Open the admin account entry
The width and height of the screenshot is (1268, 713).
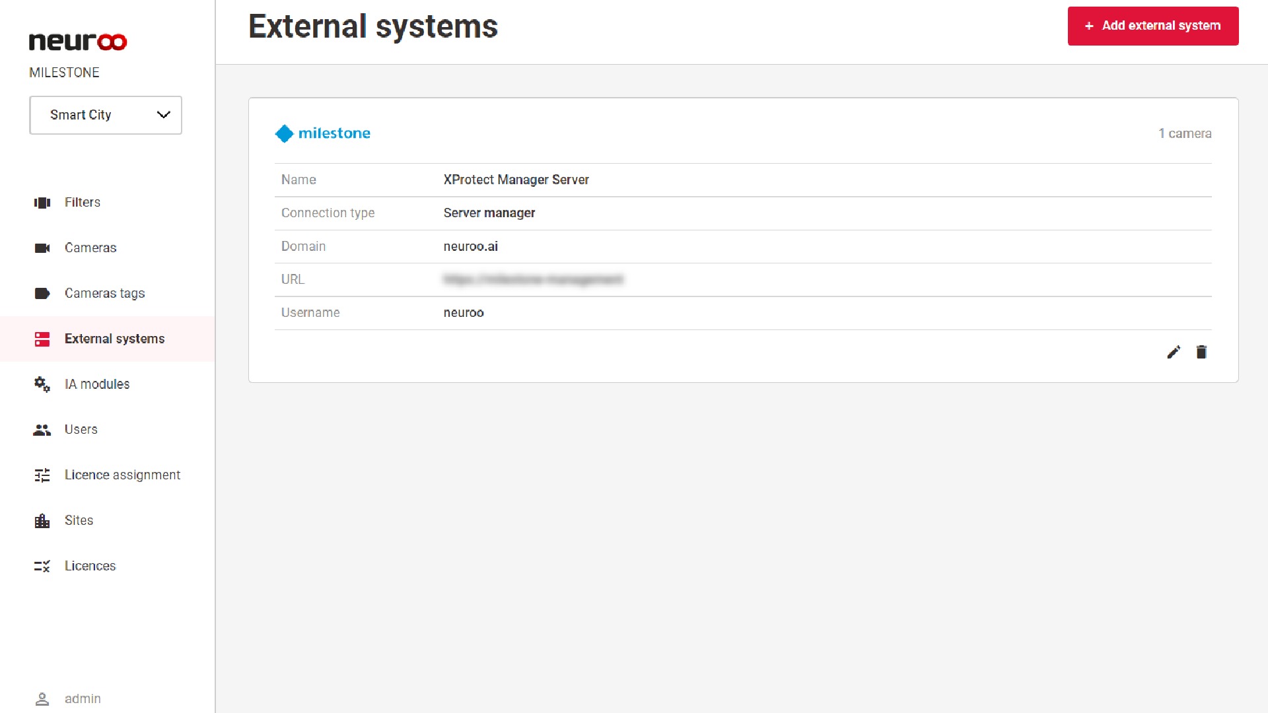tap(83, 699)
